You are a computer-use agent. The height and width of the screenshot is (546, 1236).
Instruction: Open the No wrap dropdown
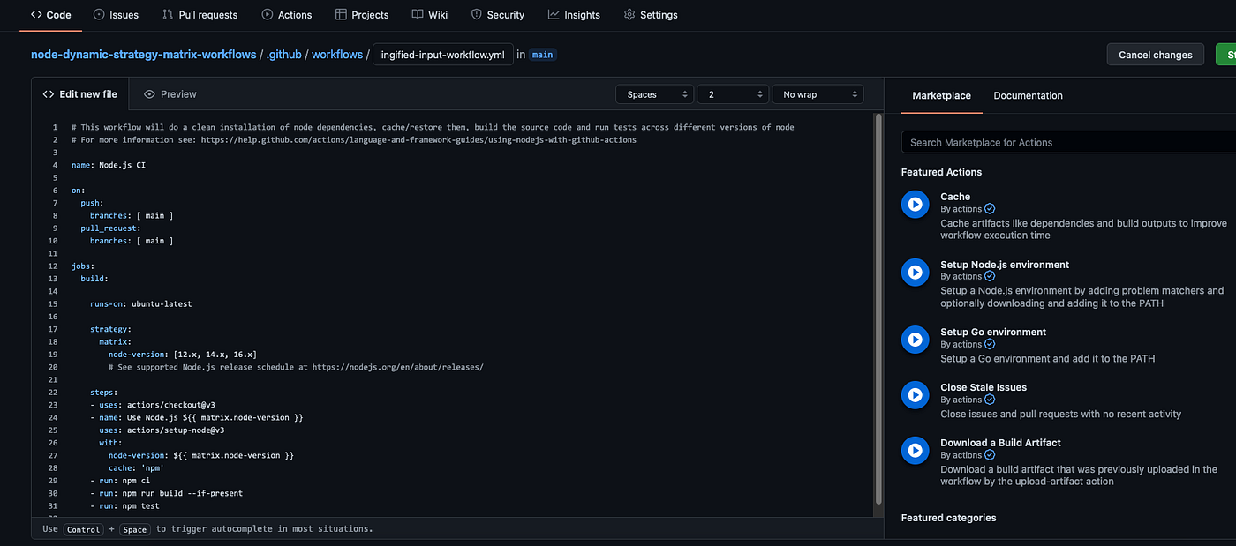[818, 94]
